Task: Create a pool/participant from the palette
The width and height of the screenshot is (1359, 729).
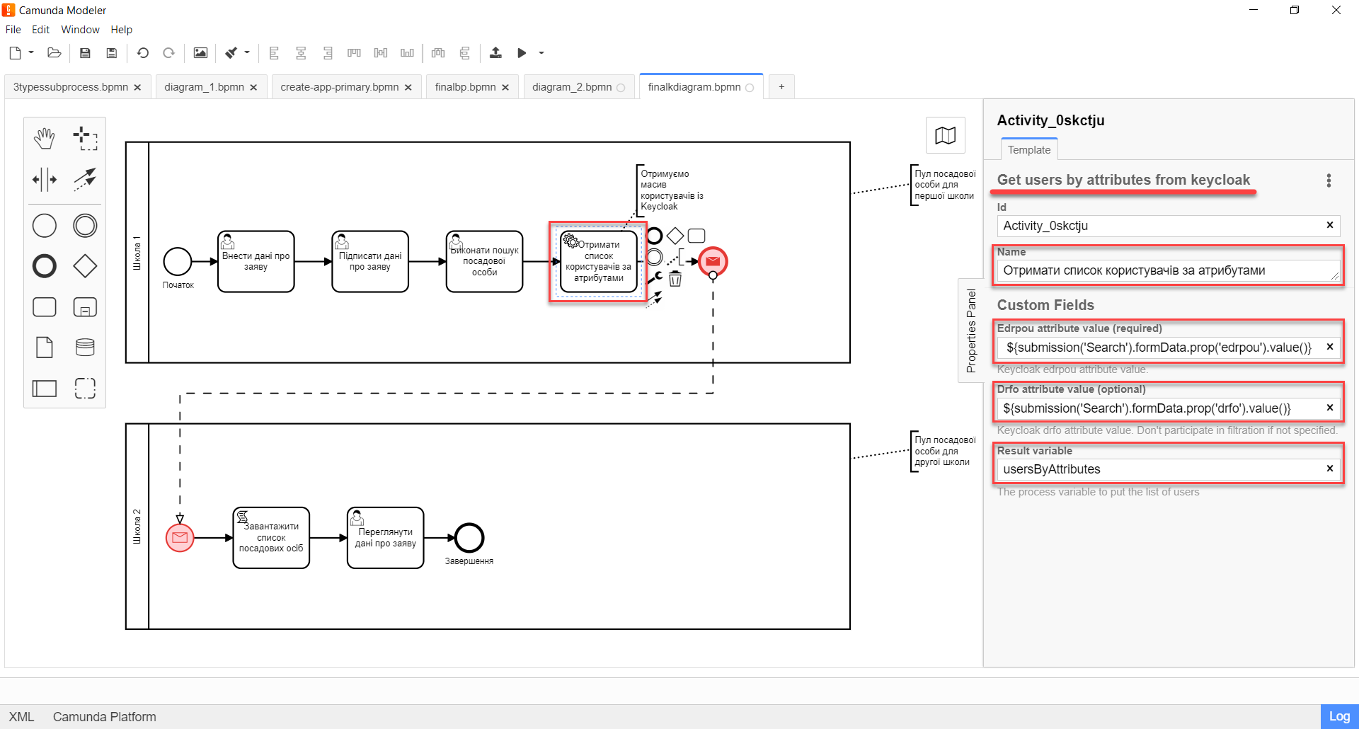Action: (45, 388)
